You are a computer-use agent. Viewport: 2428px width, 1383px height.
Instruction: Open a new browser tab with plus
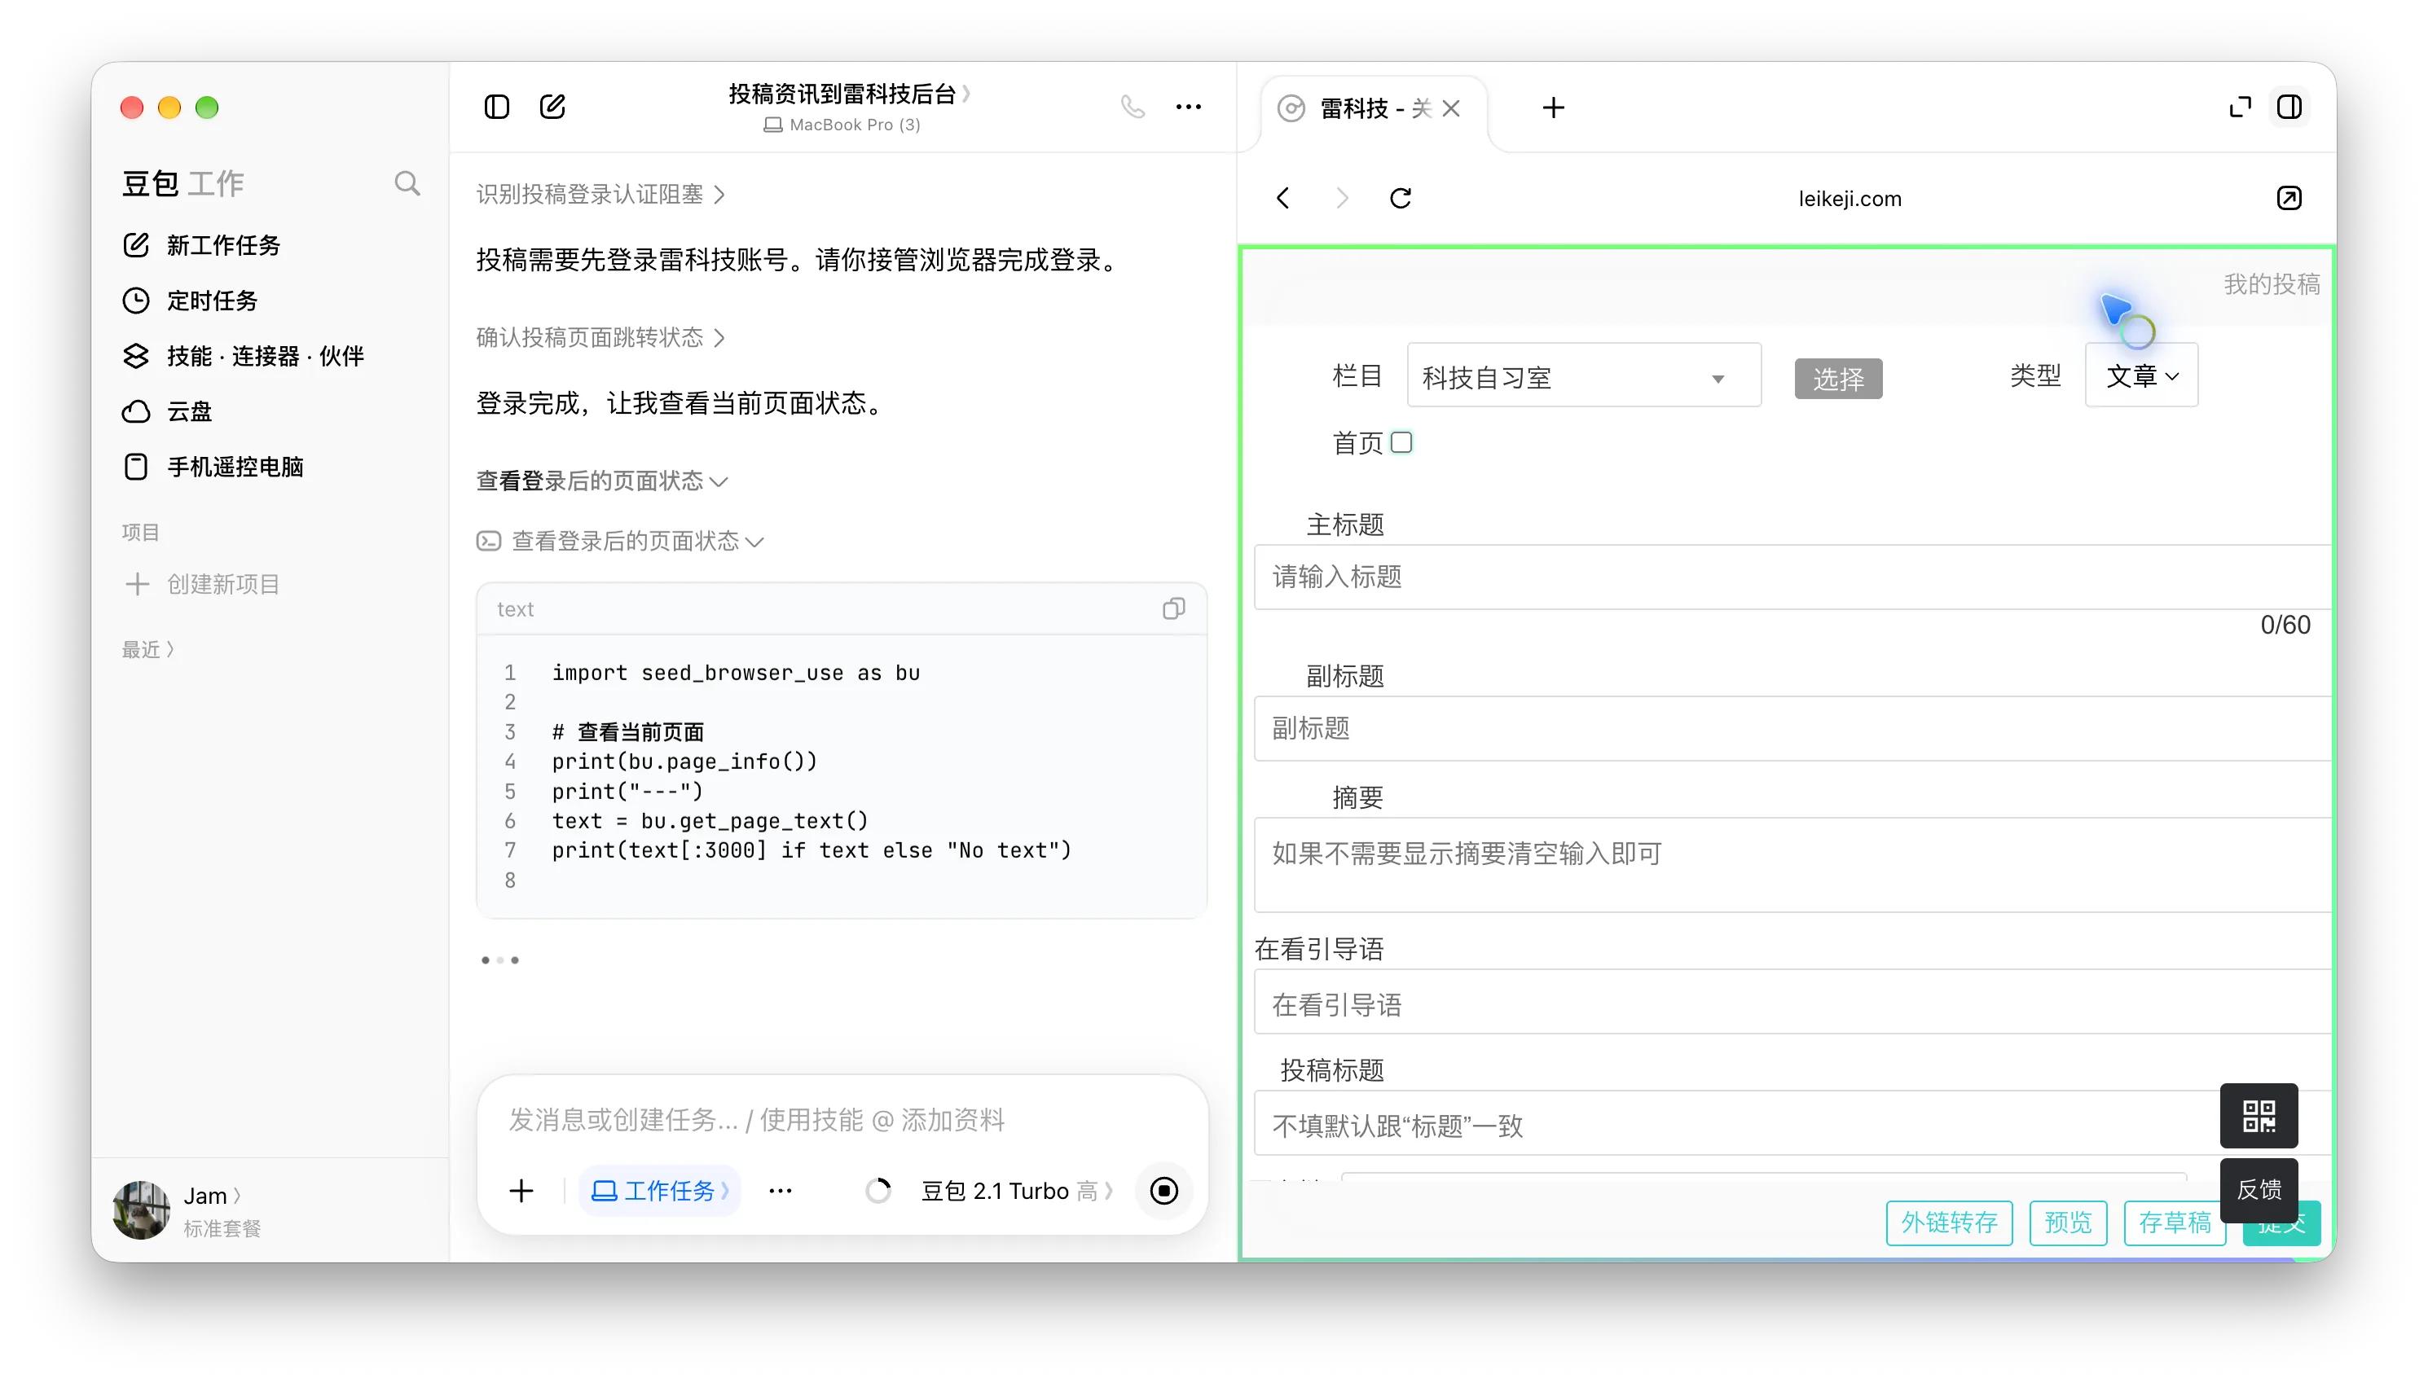coord(1553,108)
